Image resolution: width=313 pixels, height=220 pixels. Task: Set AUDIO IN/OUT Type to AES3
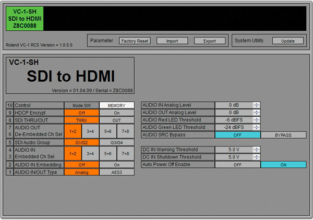coord(117,172)
